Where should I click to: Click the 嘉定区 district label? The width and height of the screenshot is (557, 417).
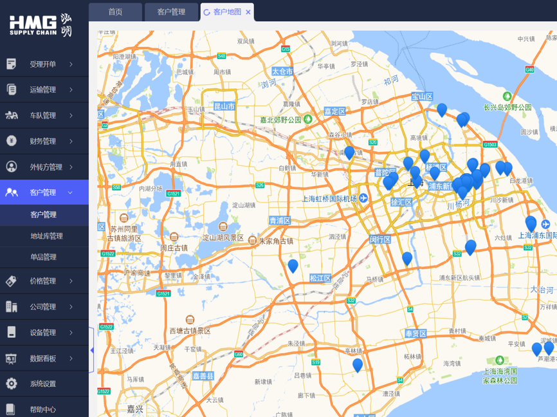coord(334,111)
